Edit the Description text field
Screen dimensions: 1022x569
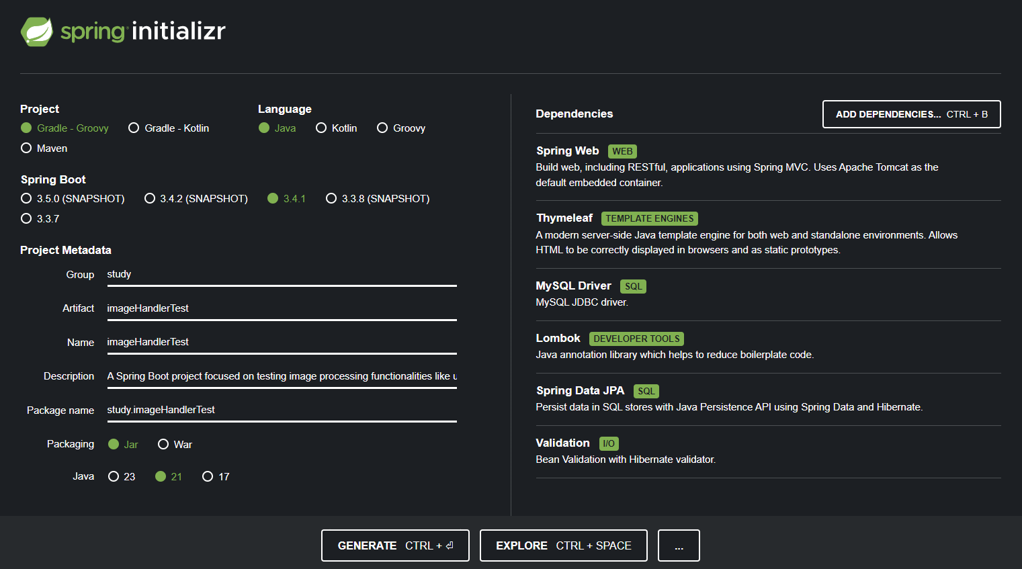[x=282, y=376]
